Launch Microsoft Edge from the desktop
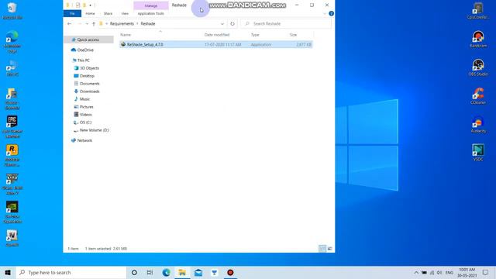 point(12,41)
